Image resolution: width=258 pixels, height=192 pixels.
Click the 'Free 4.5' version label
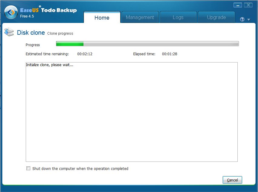27,16
